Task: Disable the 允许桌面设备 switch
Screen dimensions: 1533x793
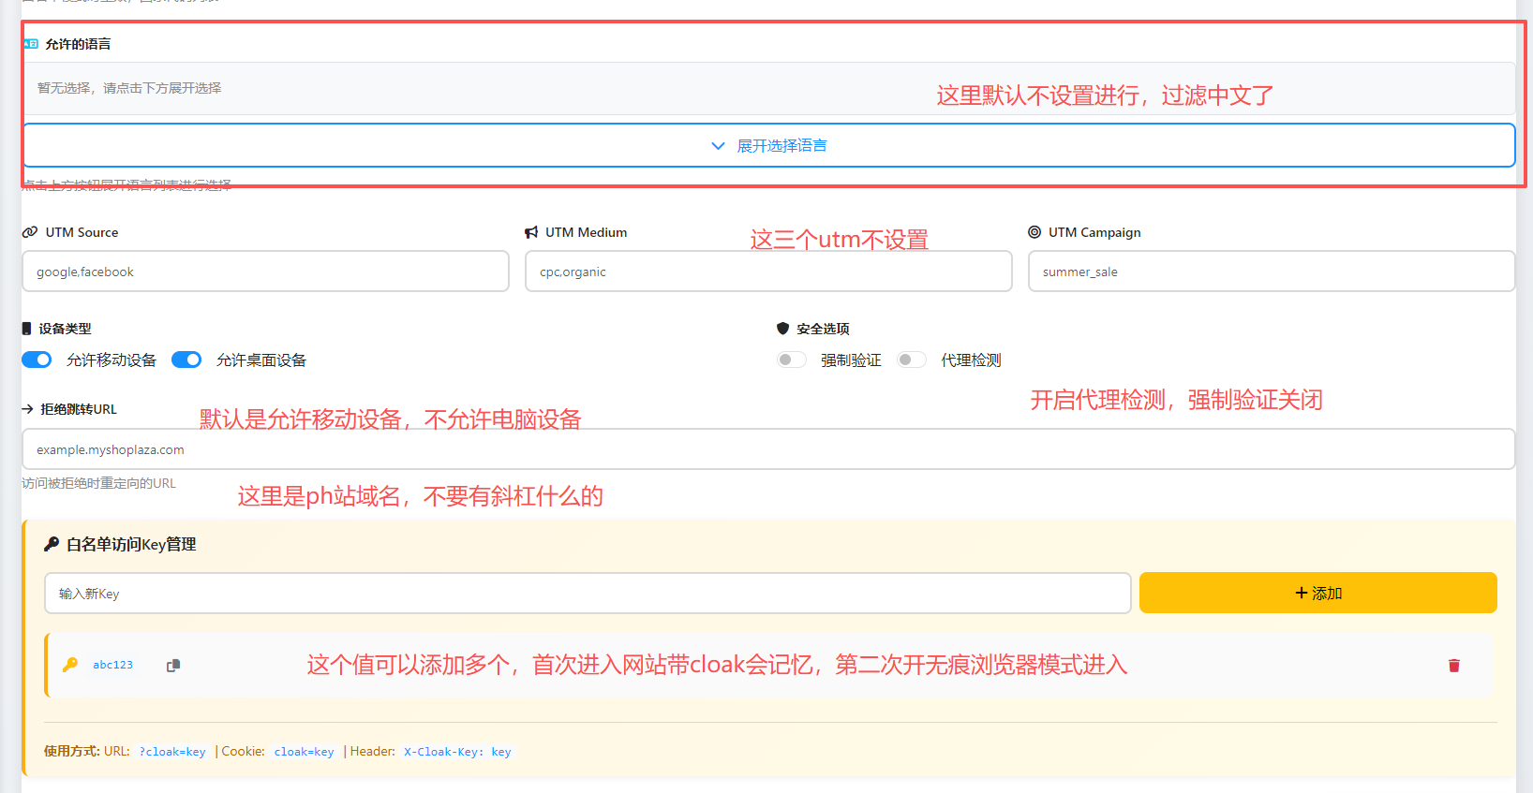Action: point(186,360)
